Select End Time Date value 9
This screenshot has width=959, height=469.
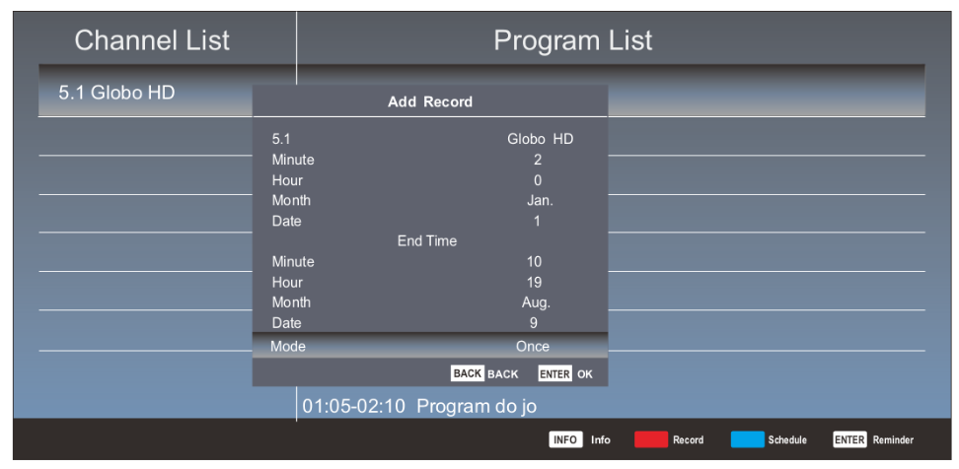tap(534, 323)
